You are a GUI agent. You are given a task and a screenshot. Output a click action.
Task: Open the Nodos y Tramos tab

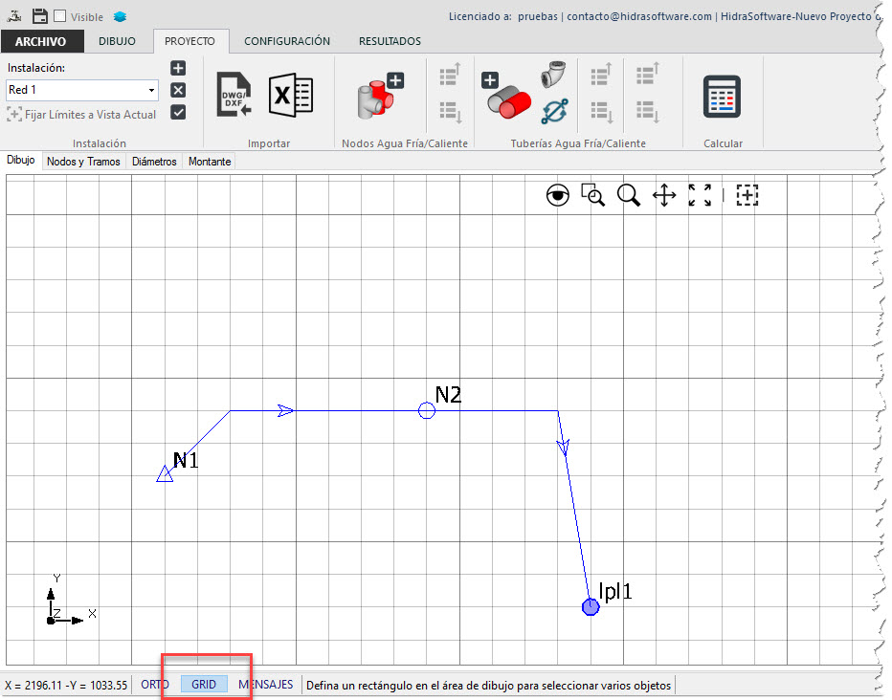pyautogui.click(x=83, y=162)
